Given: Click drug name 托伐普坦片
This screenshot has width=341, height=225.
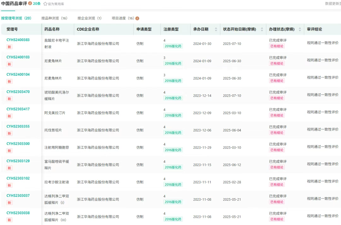Looking at the screenshot, I should pos(53,130).
